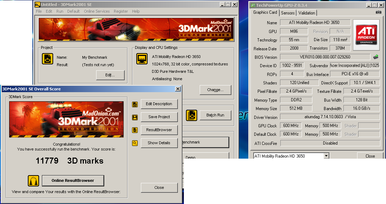Click the Shaders 120 Unified field
Viewport: 386px width, 204px height.
tap(300, 83)
